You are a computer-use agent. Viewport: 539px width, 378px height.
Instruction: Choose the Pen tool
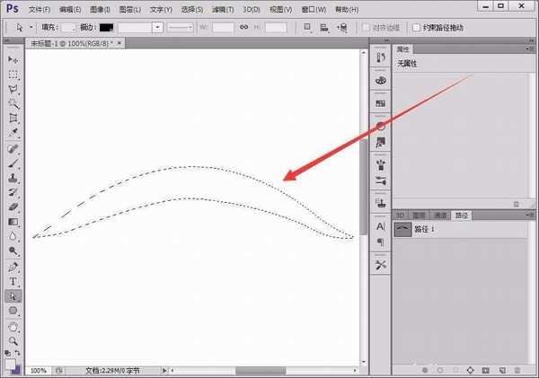pos(13,267)
